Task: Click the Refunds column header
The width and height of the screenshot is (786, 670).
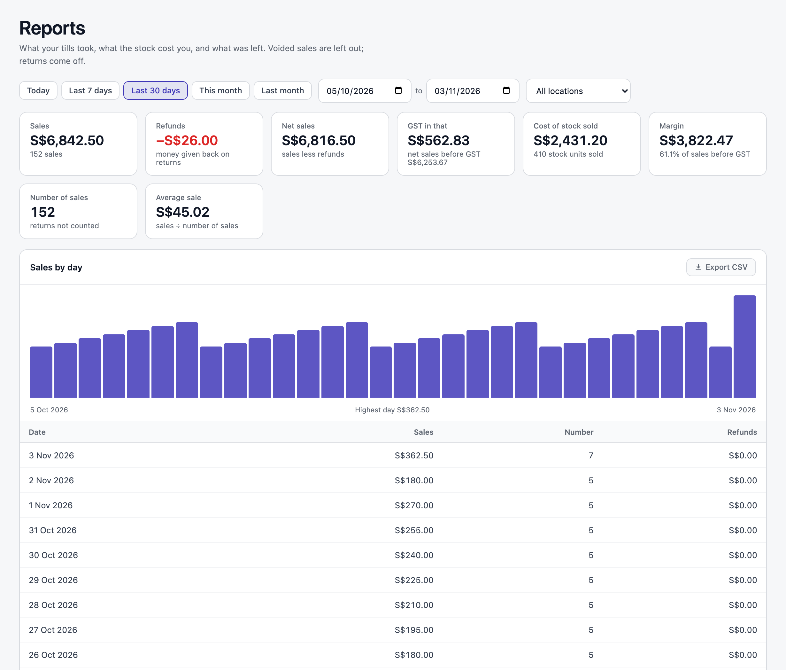Action: [x=742, y=432]
